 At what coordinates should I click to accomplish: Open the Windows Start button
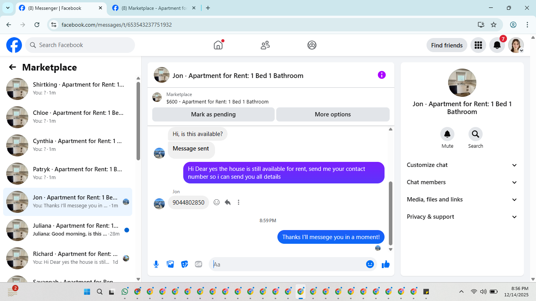tap(87, 292)
